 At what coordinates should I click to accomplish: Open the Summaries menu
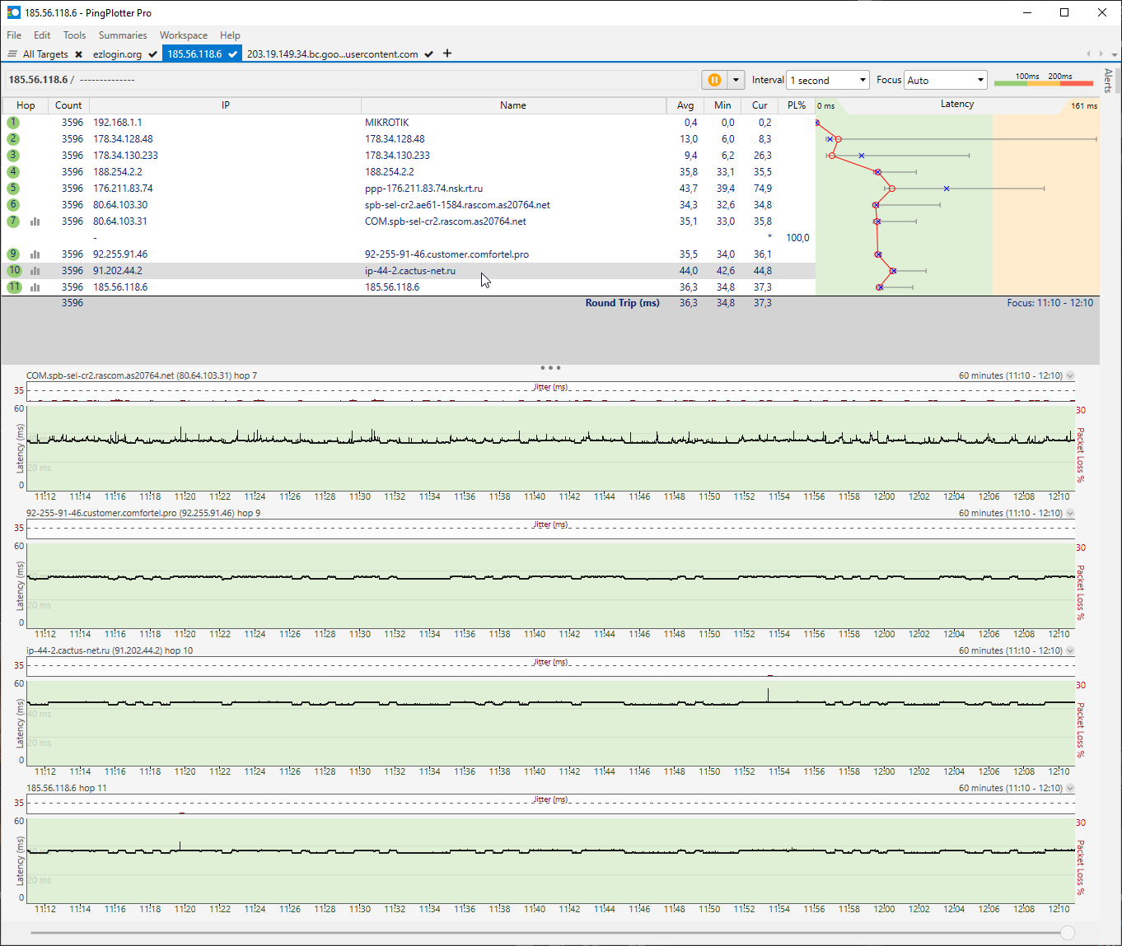(x=123, y=35)
